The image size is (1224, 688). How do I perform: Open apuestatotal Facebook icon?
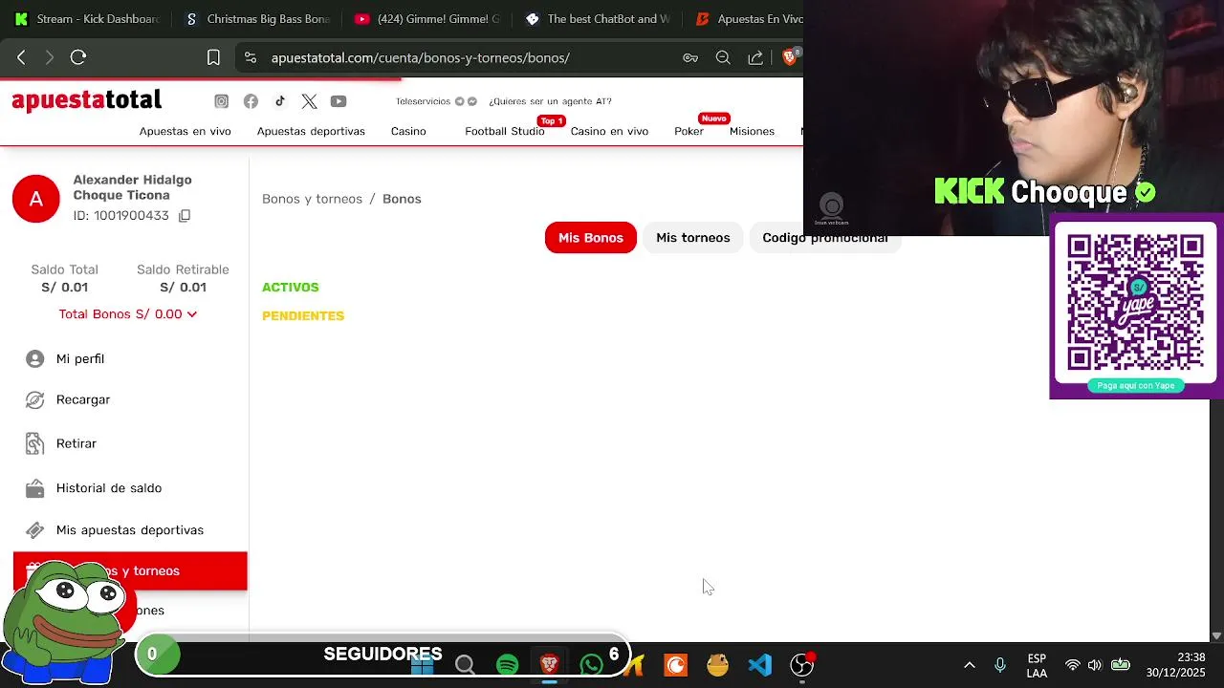251,101
